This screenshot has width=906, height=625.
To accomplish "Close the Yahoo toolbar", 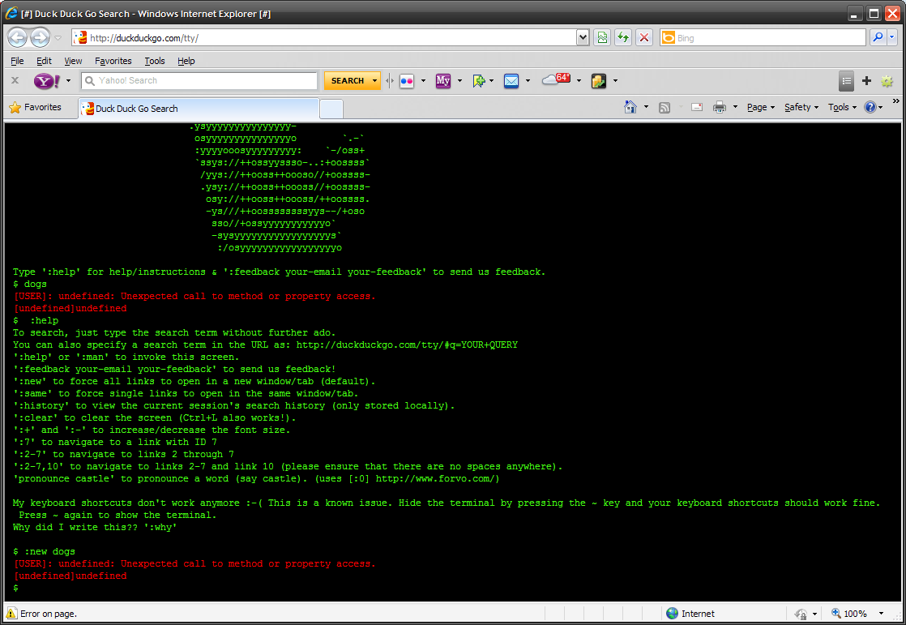I will coord(15,80).
